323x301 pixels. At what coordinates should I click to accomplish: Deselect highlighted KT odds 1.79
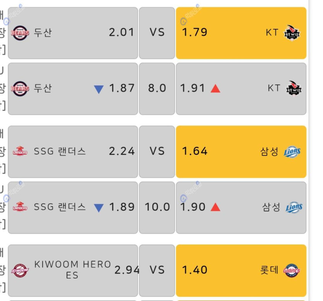pos(241,33)
